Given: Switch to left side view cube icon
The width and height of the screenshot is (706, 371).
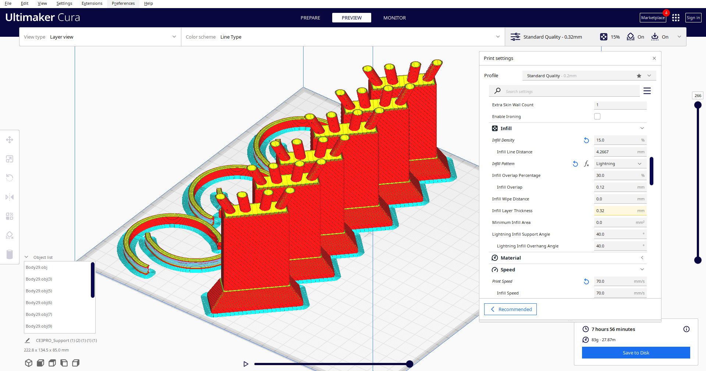Looking at the screenshot, I should click(64, 363).
